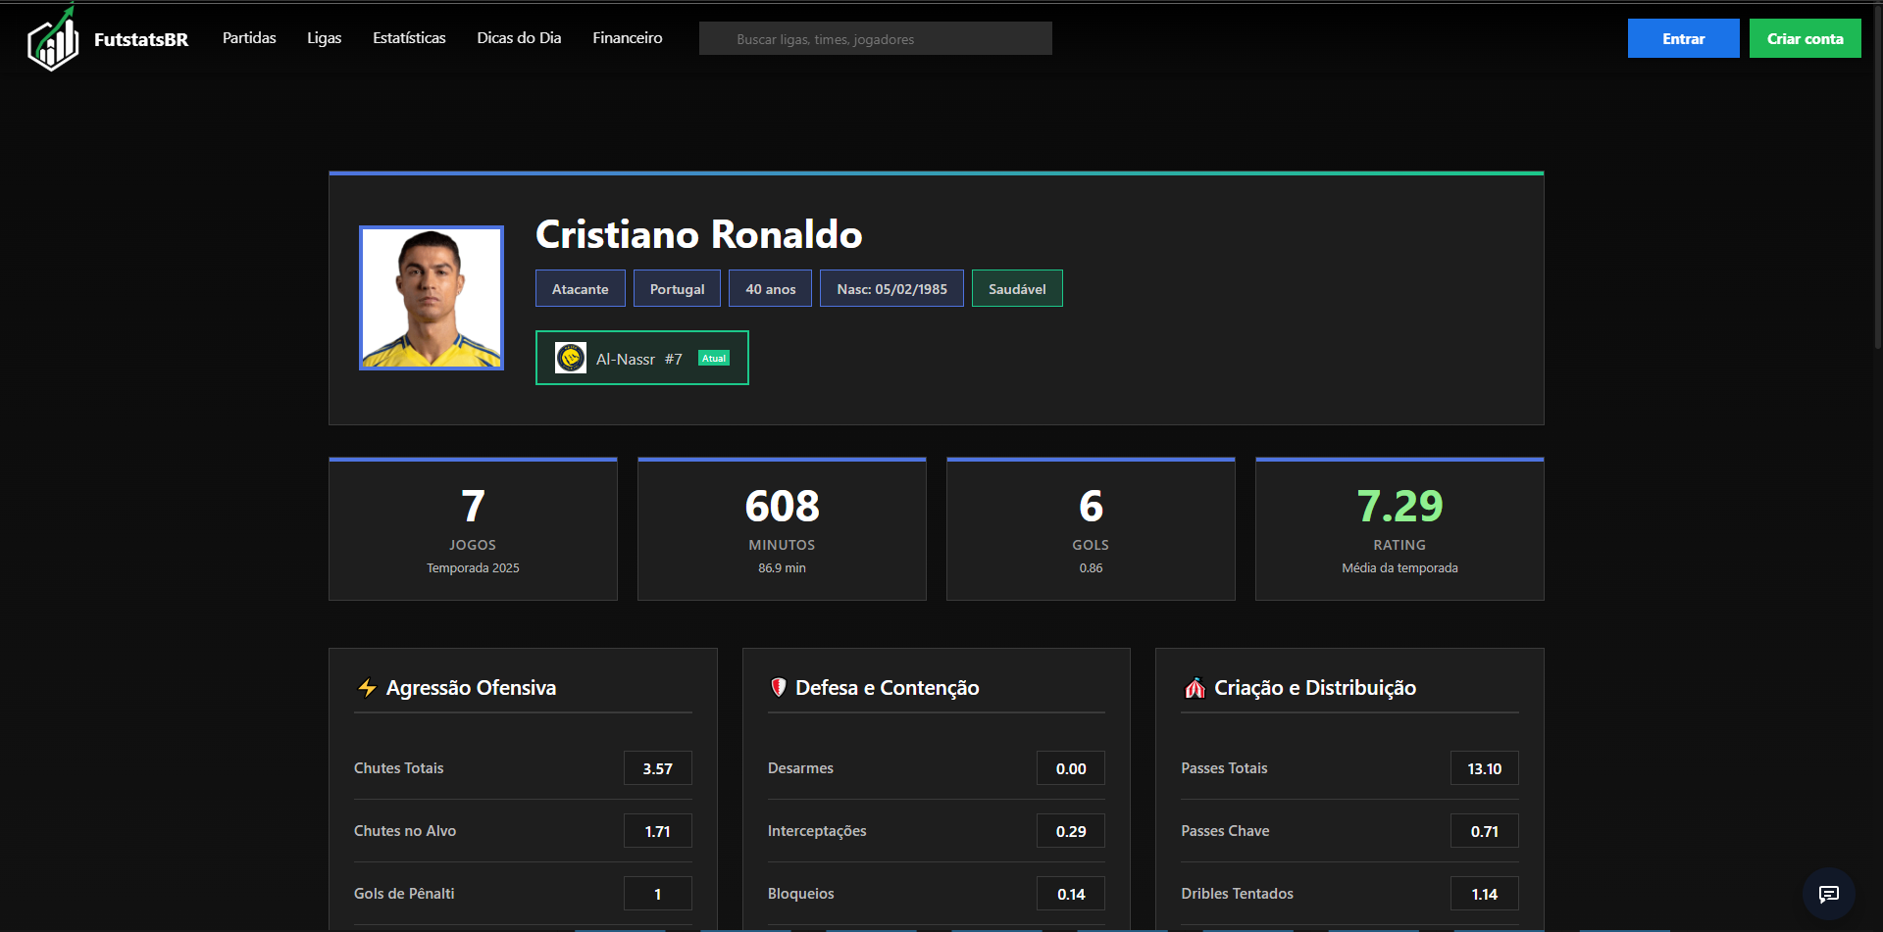The width and height of the screenshot is (1883, 932).
Task: Go to Dicas do Dia
Action: (519, 38)
